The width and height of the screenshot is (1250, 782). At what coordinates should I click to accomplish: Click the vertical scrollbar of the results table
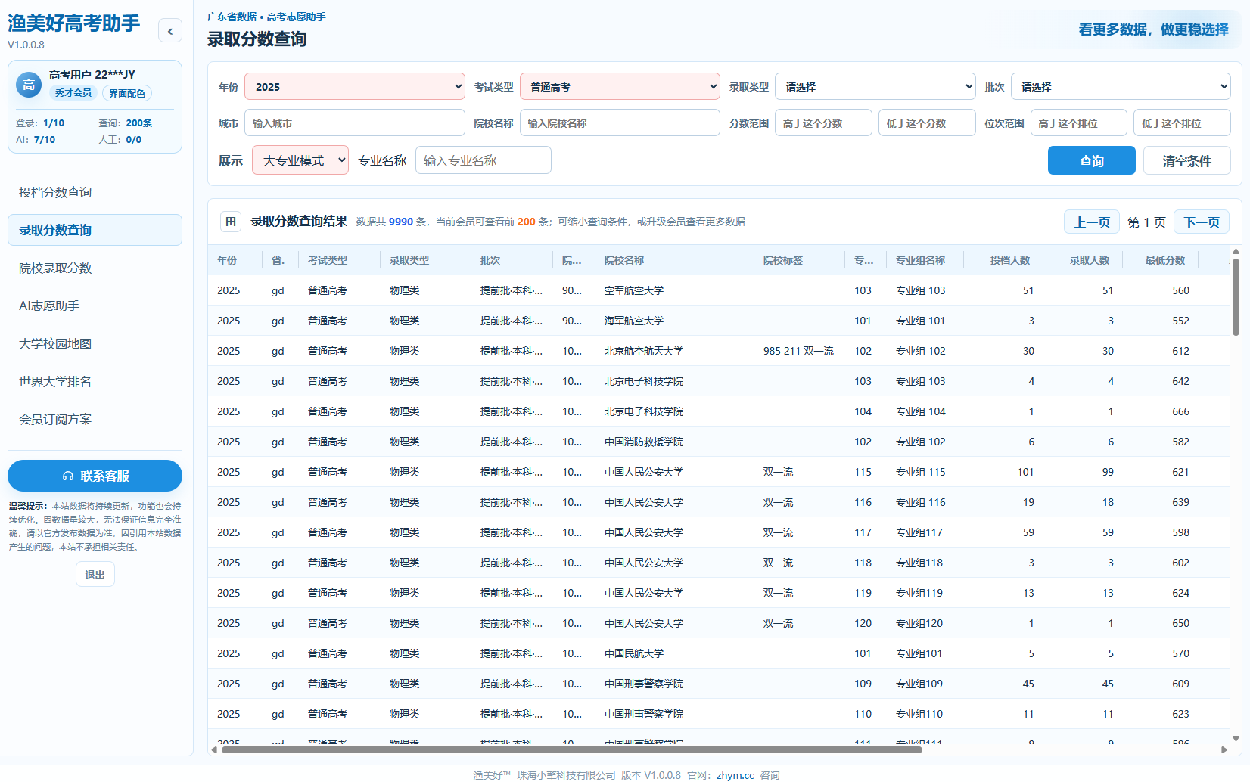[1236, 296]
